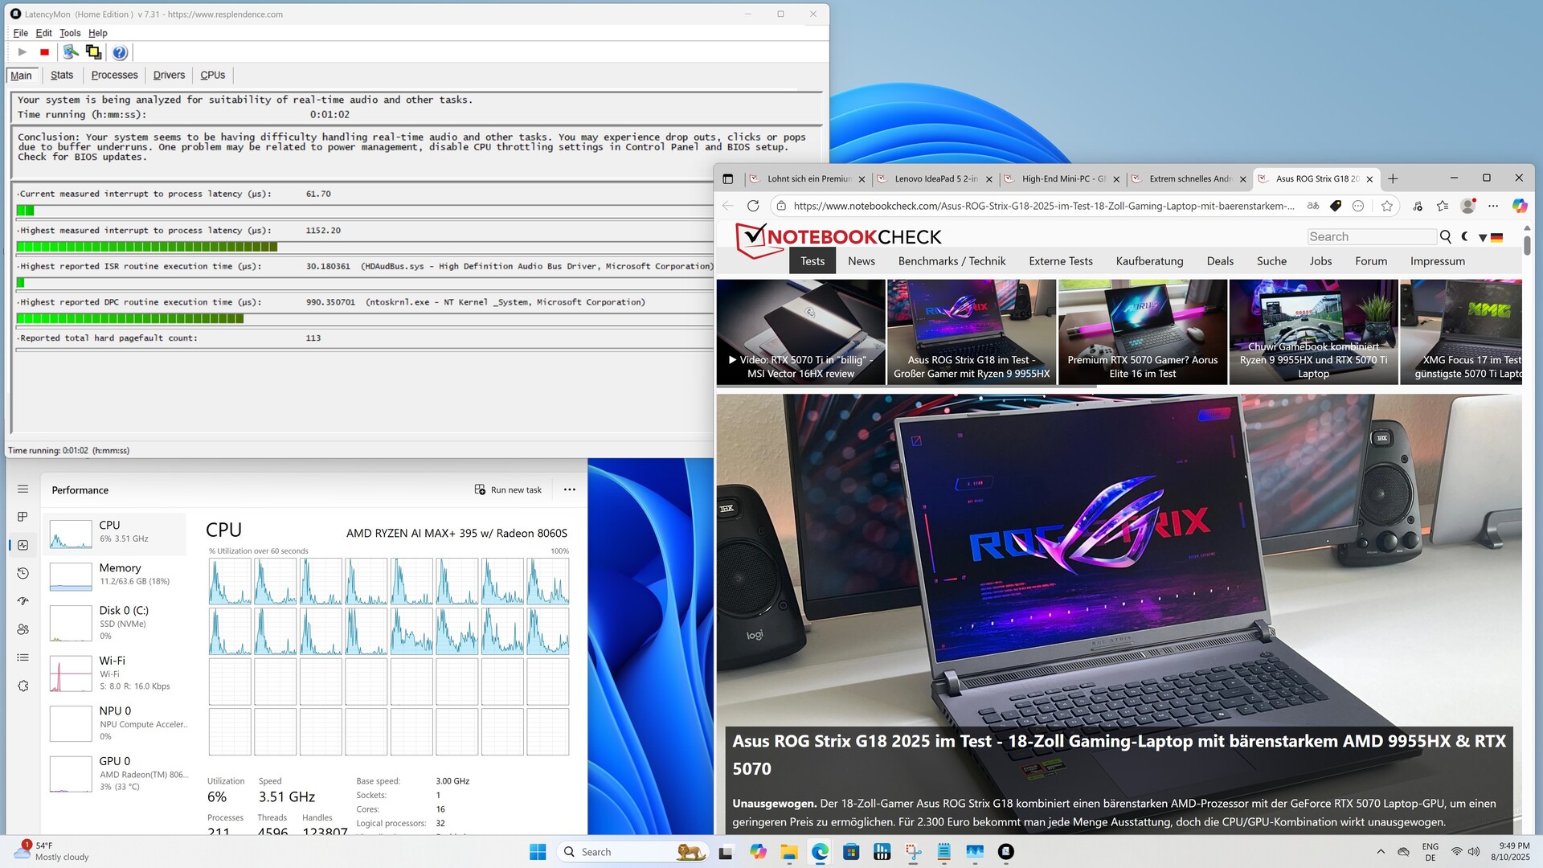Open Task Manager three-dots more options menu
The image size is (1543, 868).
coord(569,489)
